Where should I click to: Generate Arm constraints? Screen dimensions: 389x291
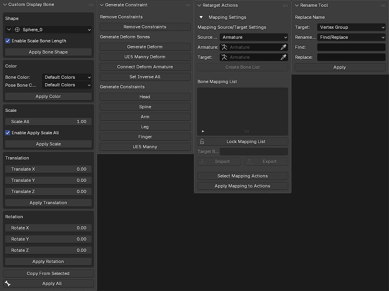145,117
